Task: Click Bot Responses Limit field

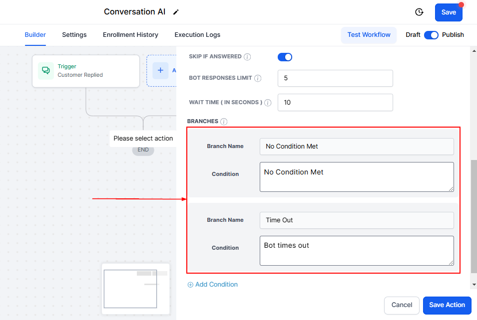Action: point(335,78)
